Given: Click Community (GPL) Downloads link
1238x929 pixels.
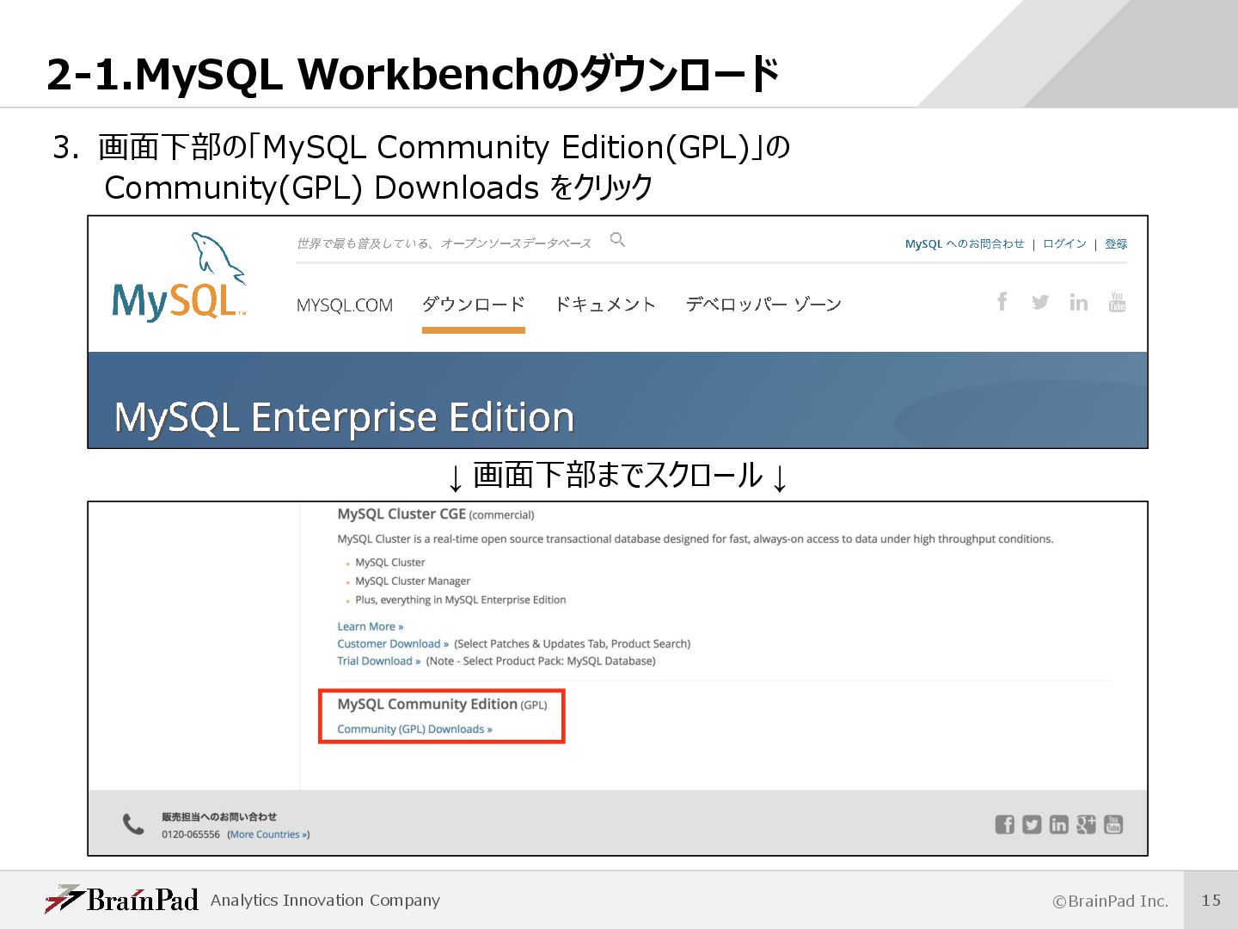Looking at the screenshot, I should click(x=414, y=729).
